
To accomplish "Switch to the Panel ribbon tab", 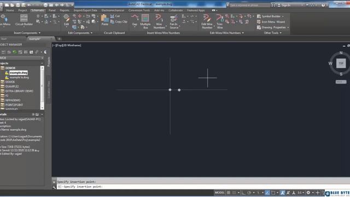I will tap(52, 10).
